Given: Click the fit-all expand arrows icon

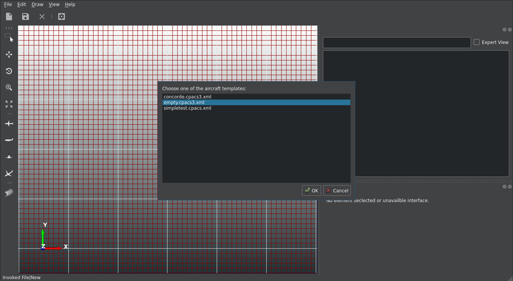Looking at the screenshot, I should (9, 104).
